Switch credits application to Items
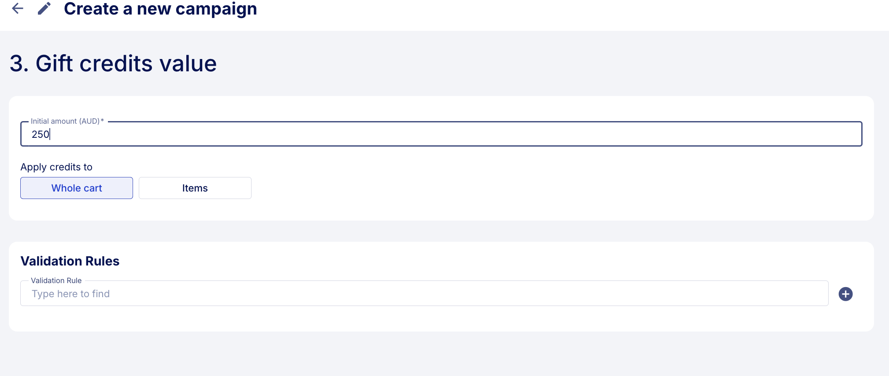This screenshot has width=889, height=376. 195,188
